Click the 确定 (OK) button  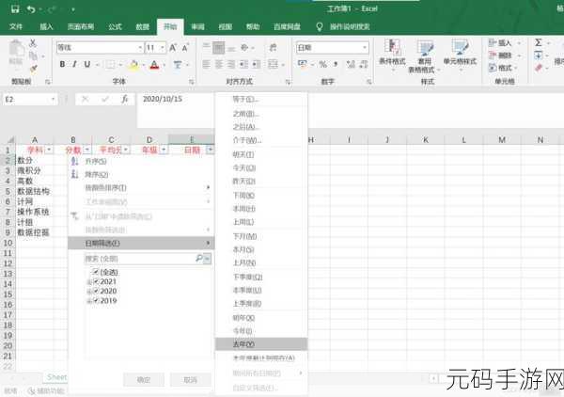(144, 380)
